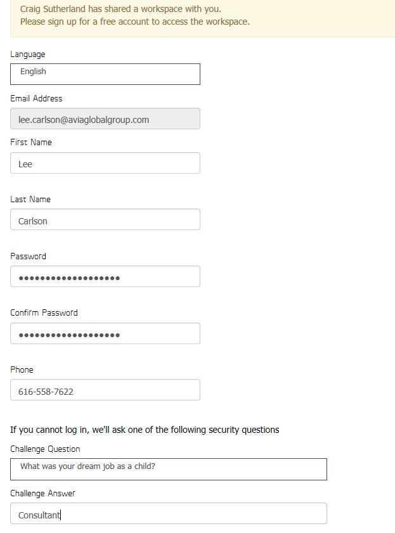Click the "First Name" label
The width and height of the screenshot is (395, 533).
pyautogui.click(x=31, y=143)
